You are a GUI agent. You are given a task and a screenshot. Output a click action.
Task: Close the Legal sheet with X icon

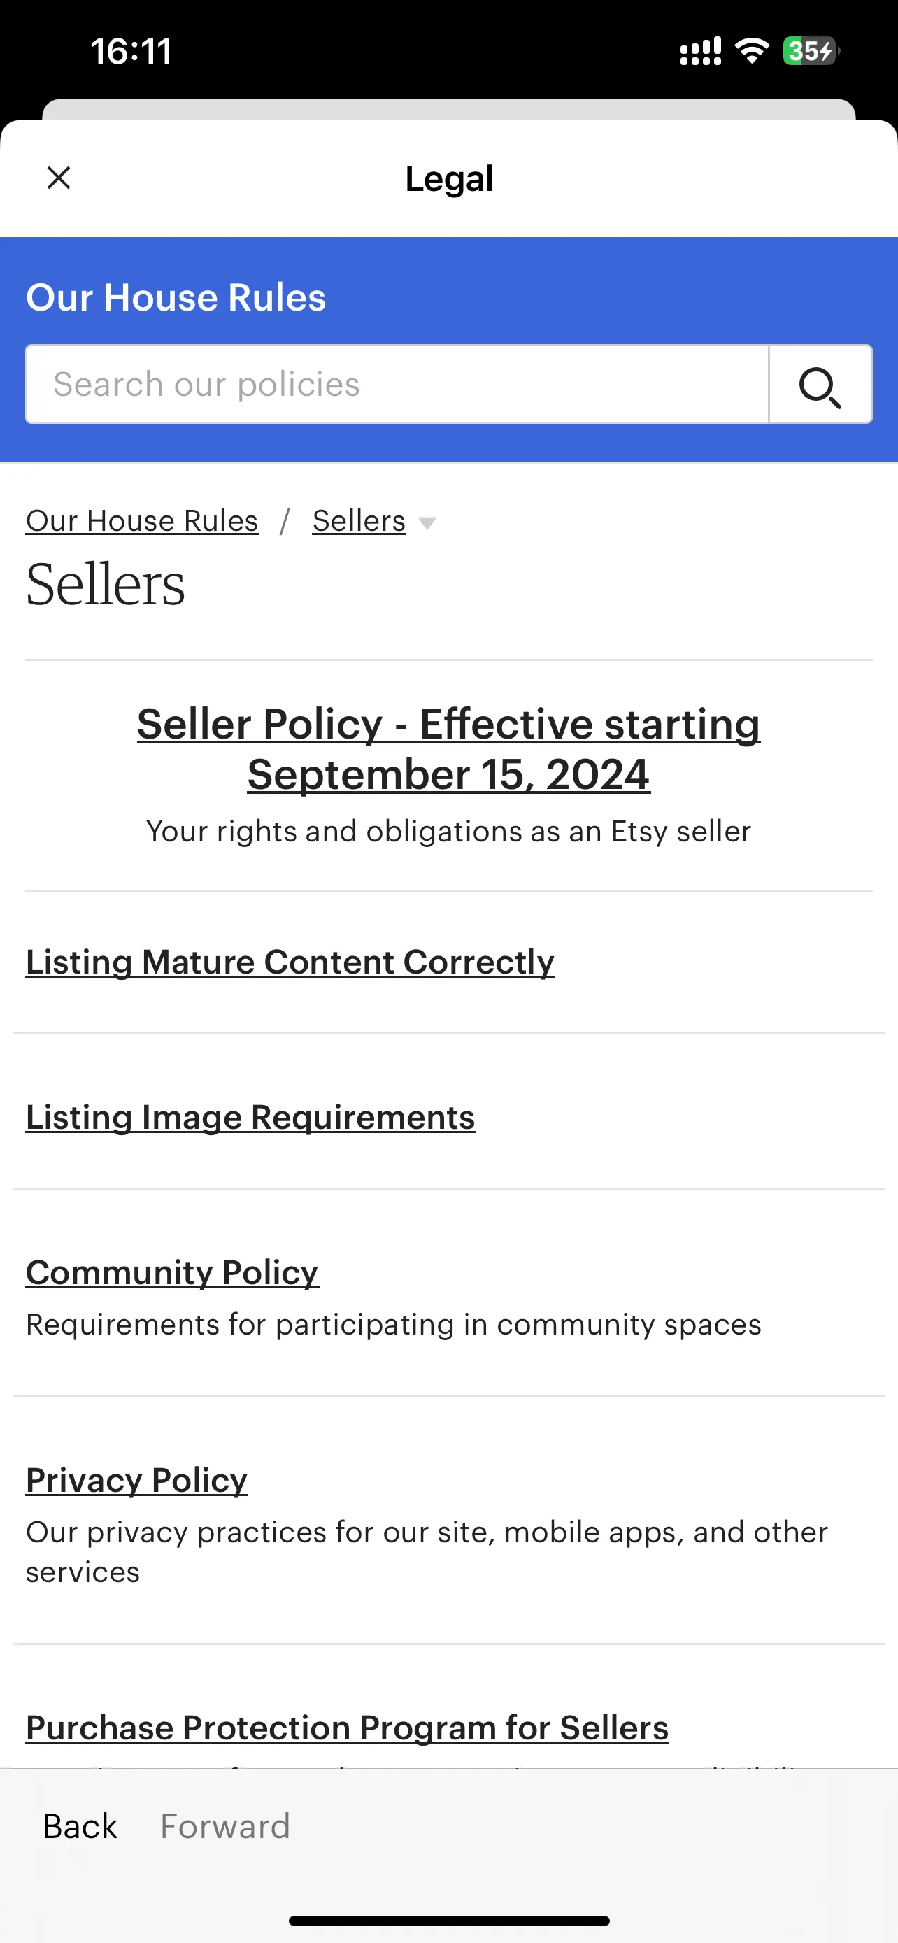click(x=59, y=178)
